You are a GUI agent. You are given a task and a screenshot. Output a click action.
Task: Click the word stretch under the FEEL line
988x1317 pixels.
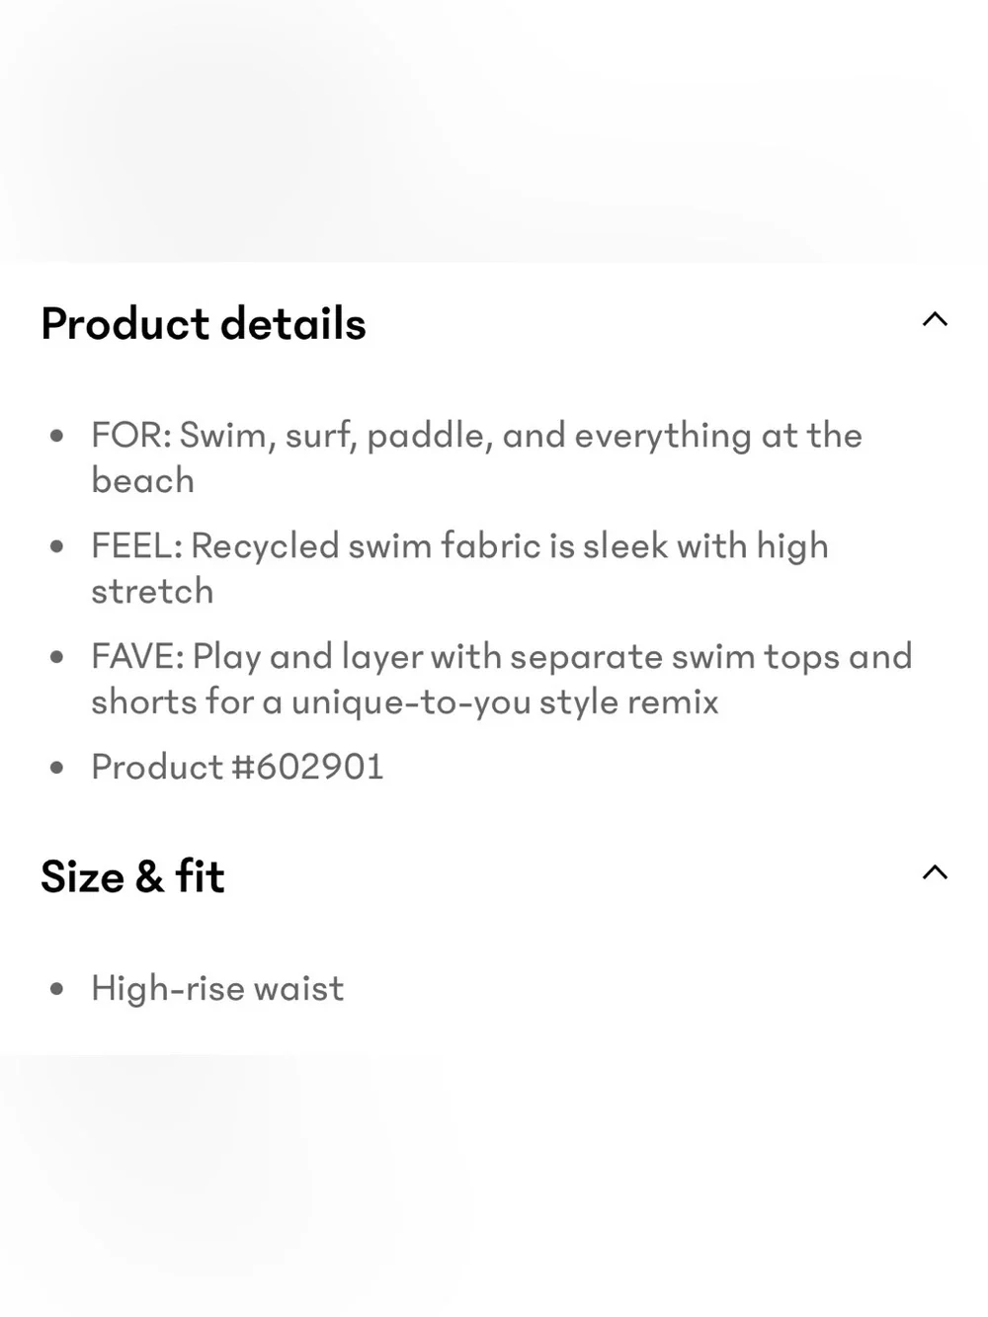[x=152, y=591]
